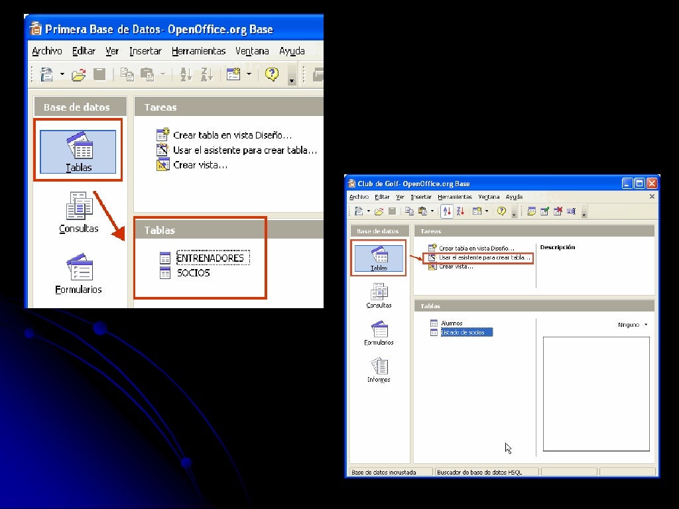Click Paste icon in Primera Base de Datos toolbar

tap(147, 74)
